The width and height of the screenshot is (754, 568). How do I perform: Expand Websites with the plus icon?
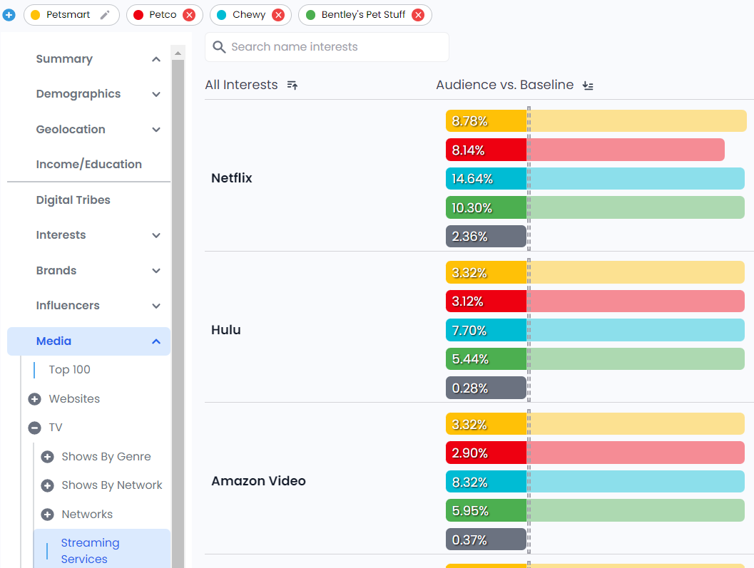35,399
